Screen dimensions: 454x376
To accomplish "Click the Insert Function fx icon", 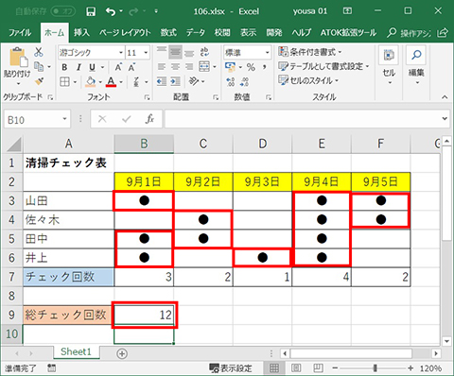I will (x=149, y=119).
